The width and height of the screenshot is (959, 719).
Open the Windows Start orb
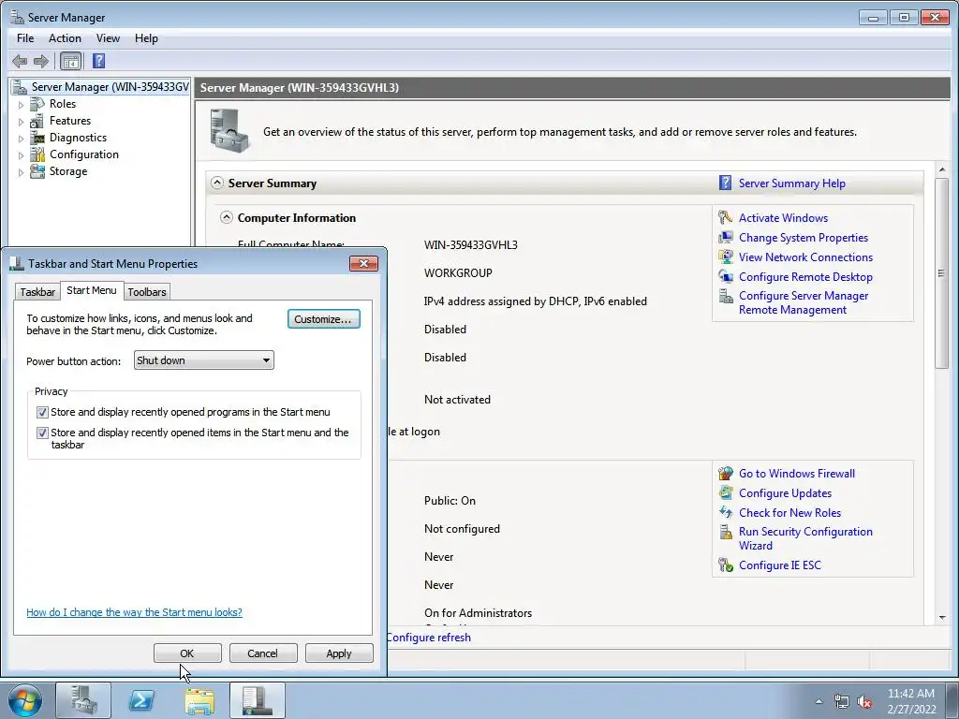(25, 700)
